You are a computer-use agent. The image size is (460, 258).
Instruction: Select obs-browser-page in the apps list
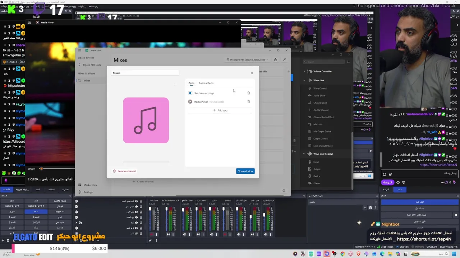(x=203, y=93)
